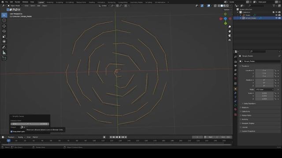Open the Tool properties tab

click(x=235, y=57)
